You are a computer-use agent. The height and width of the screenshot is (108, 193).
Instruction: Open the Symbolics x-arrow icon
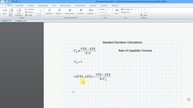click(91, 10)
